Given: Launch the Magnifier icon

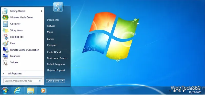Looking at the screenshot, I should [5, 56].
